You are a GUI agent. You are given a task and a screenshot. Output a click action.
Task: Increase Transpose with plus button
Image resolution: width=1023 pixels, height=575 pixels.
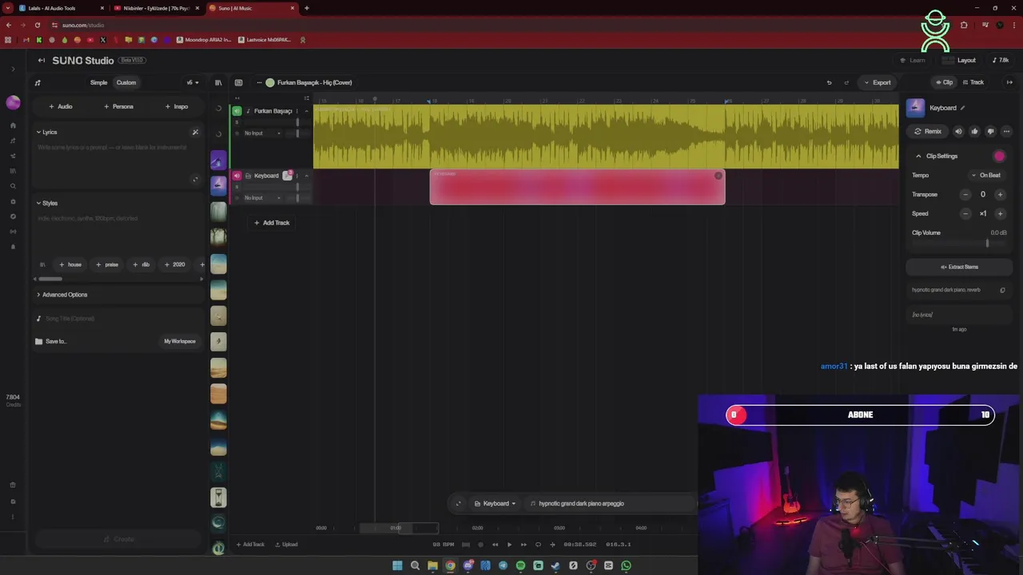pyautogui.click(x=1000, y=194)
